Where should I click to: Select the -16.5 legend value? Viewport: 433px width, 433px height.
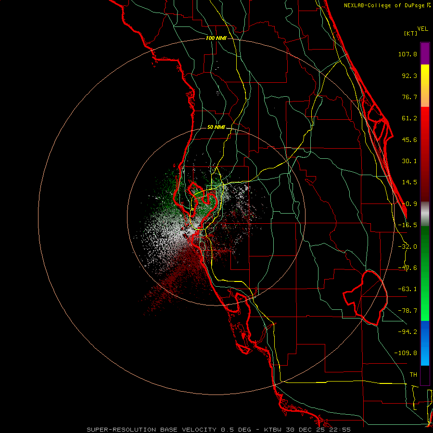[408, 225]
